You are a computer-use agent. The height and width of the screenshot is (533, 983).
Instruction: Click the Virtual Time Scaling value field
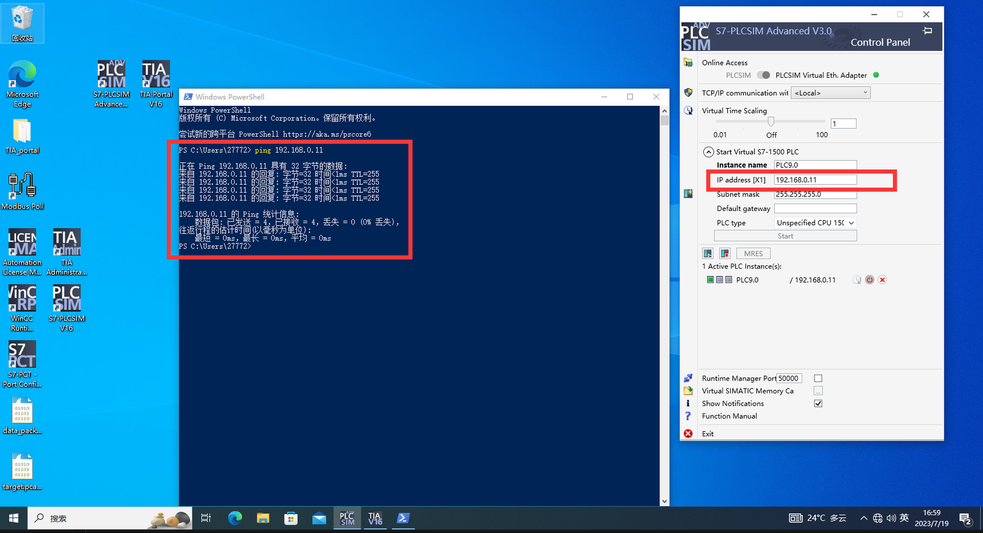843,123
